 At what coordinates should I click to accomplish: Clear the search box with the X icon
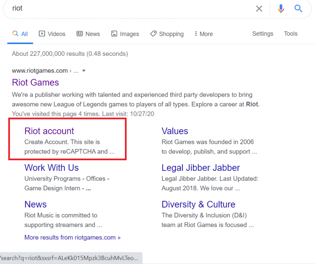click(x=259, y=9)
